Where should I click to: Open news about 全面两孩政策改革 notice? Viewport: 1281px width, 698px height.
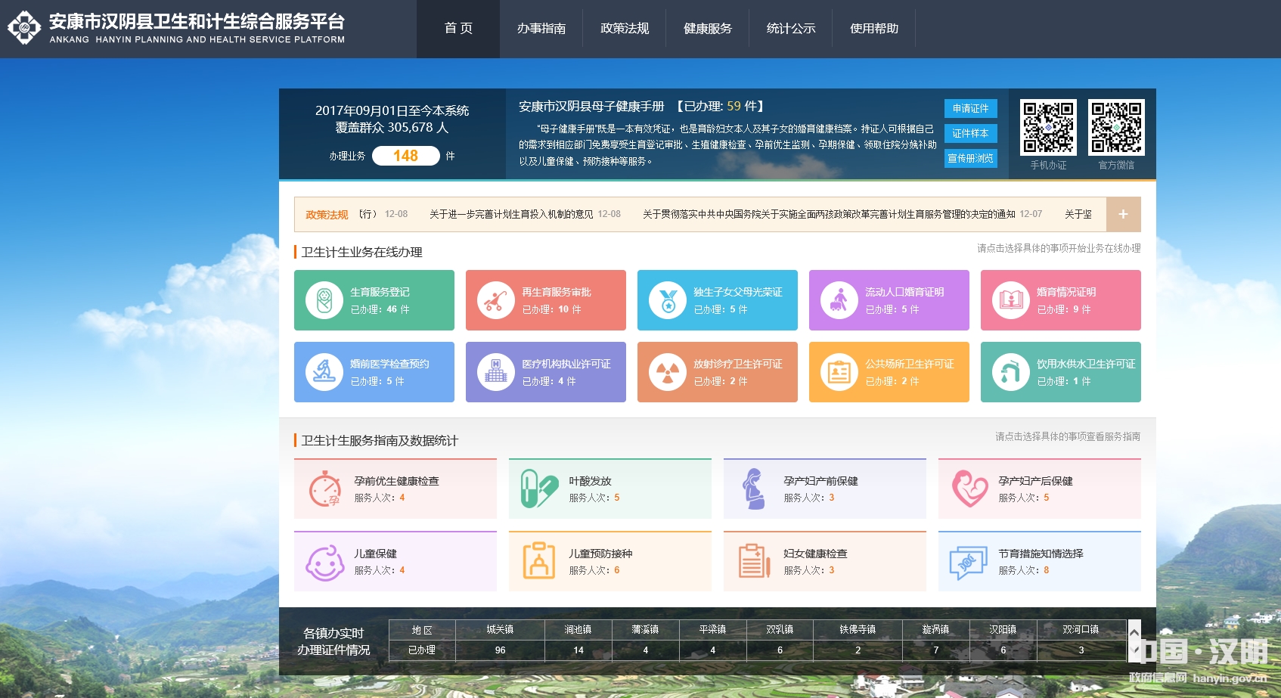(x=829, y=214)
